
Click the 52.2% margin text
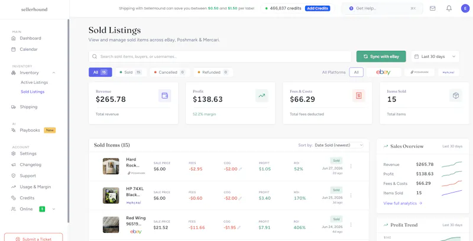pos(204,114)
